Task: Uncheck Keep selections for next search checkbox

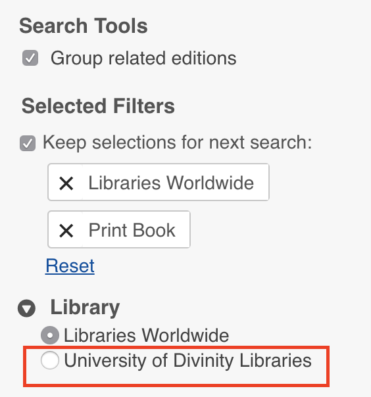Action: (28, 143)
